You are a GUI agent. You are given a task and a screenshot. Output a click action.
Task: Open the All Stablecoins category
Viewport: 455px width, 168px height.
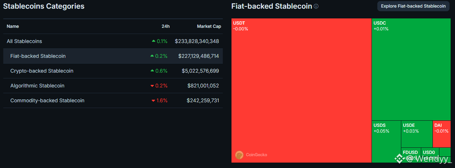coord(24,41)
